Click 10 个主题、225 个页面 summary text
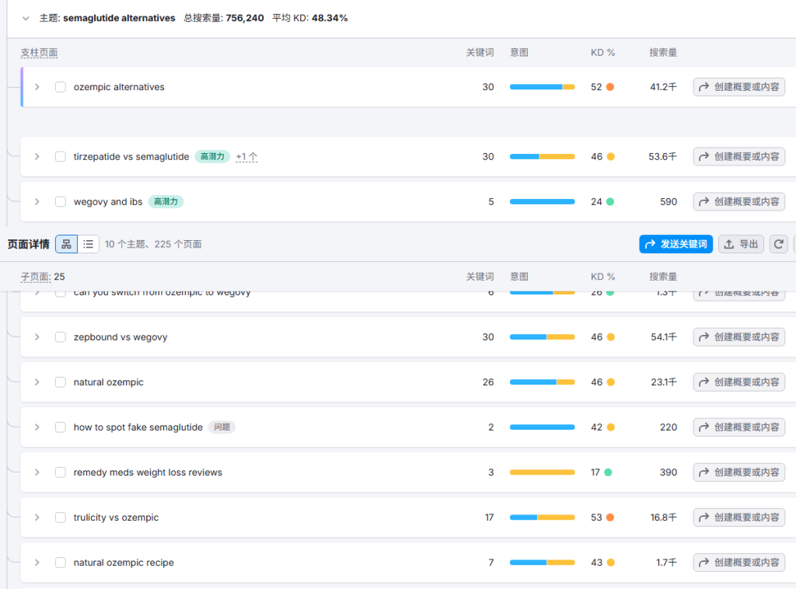This screenshot has height=589, width=796. pyautogui.click(x=153, y=244)
